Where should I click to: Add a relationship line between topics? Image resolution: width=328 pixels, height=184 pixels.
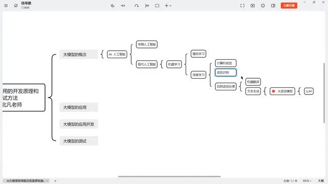click(x=137, y=6)
